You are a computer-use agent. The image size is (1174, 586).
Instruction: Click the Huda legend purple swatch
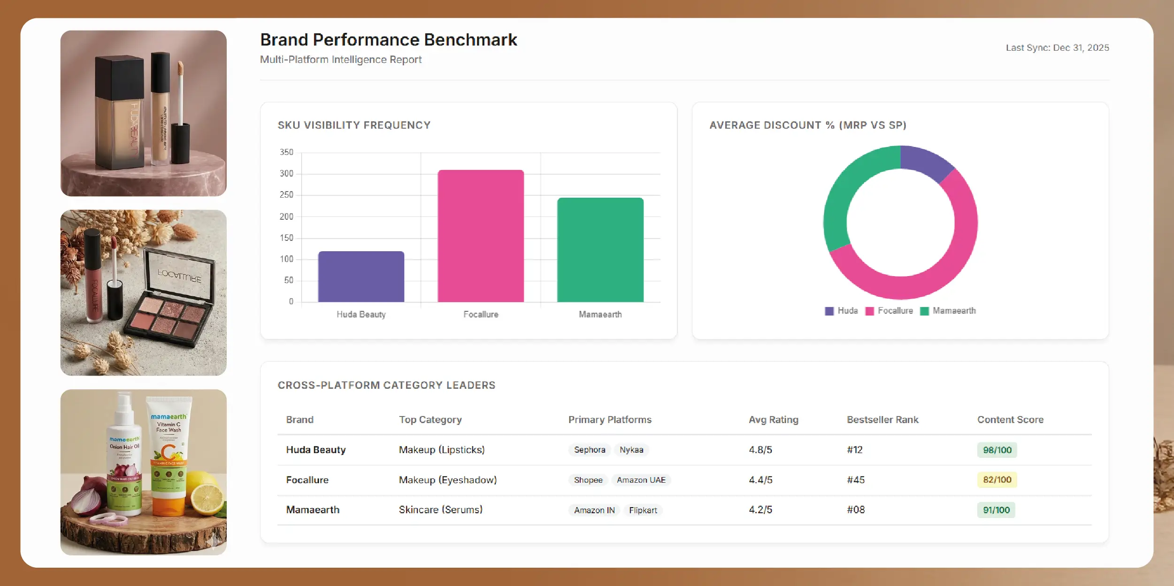click(x=829, y=311)
